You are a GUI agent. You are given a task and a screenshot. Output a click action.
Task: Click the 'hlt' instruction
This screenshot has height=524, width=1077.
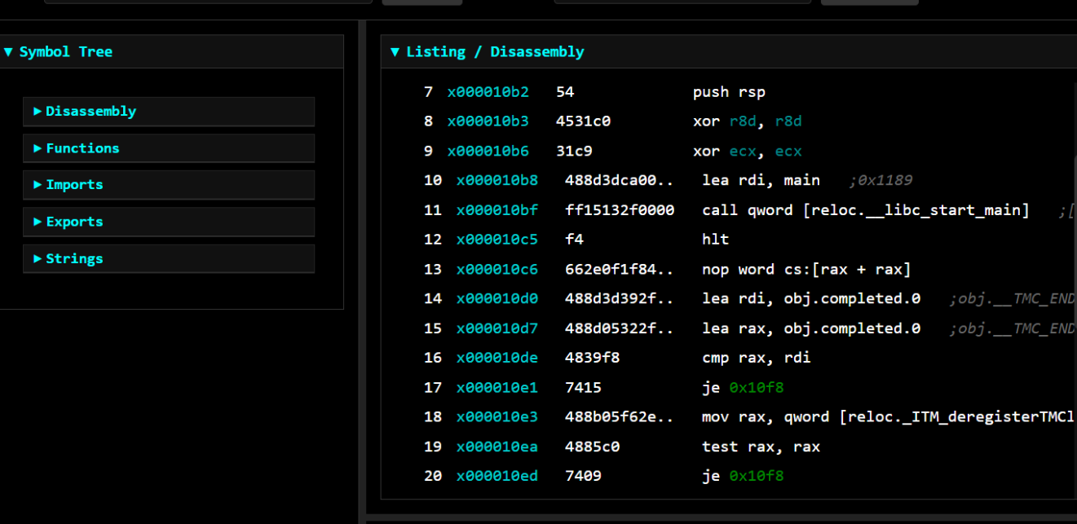pyautogui.click(x=716, y=240)
